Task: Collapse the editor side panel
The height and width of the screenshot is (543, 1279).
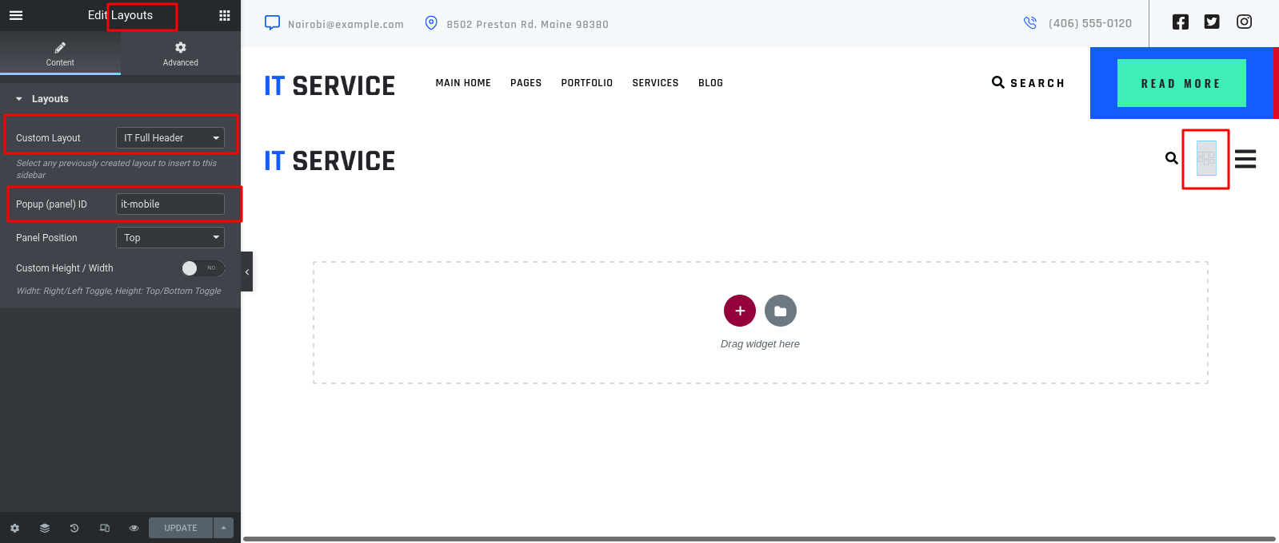Action: [247, 271]
